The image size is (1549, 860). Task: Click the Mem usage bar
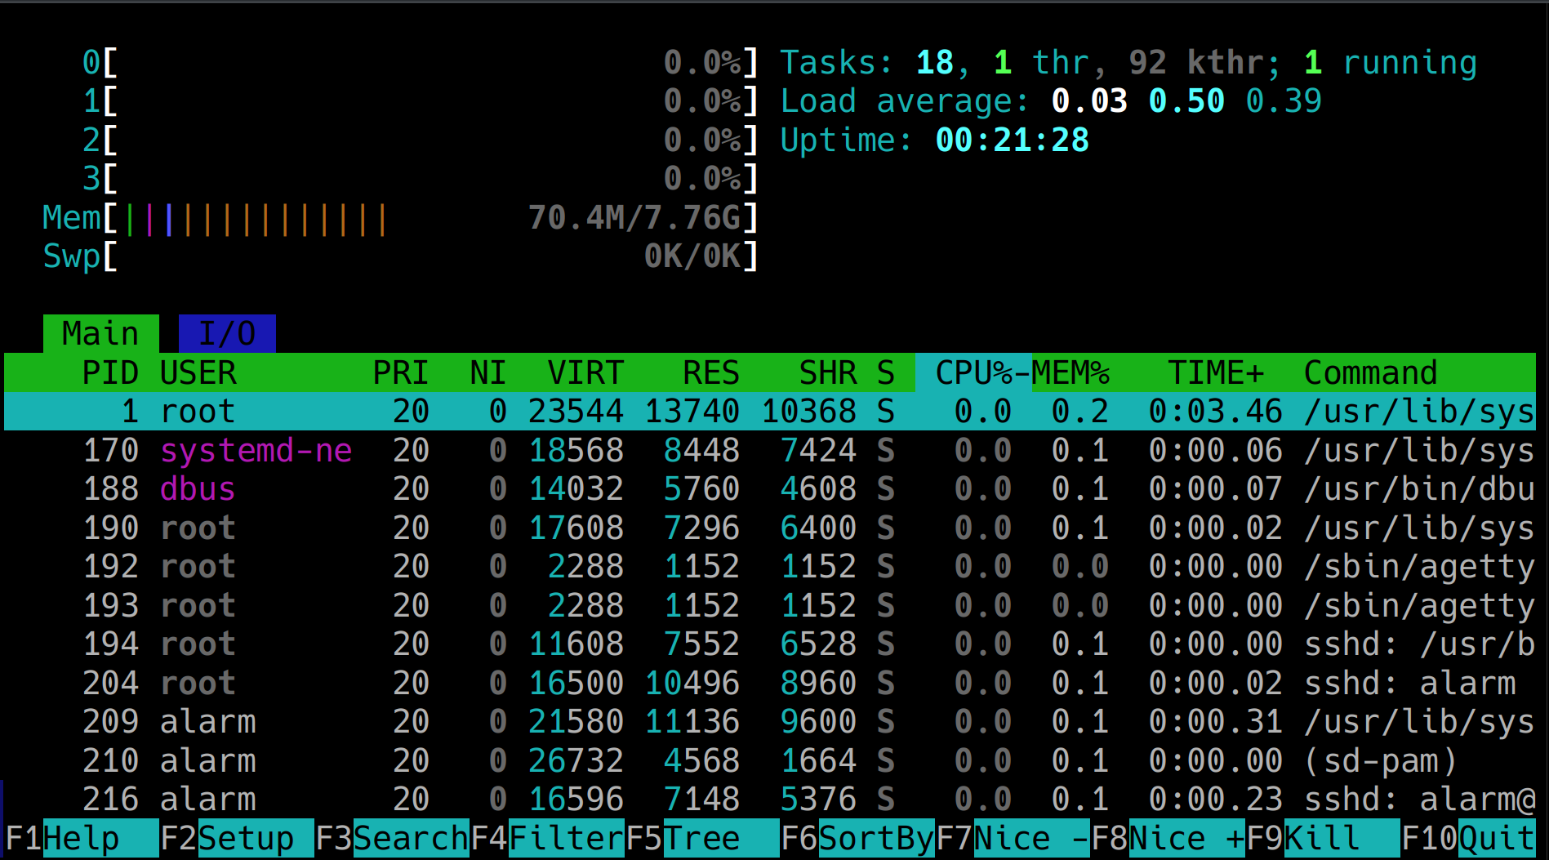tap(401, 217)
